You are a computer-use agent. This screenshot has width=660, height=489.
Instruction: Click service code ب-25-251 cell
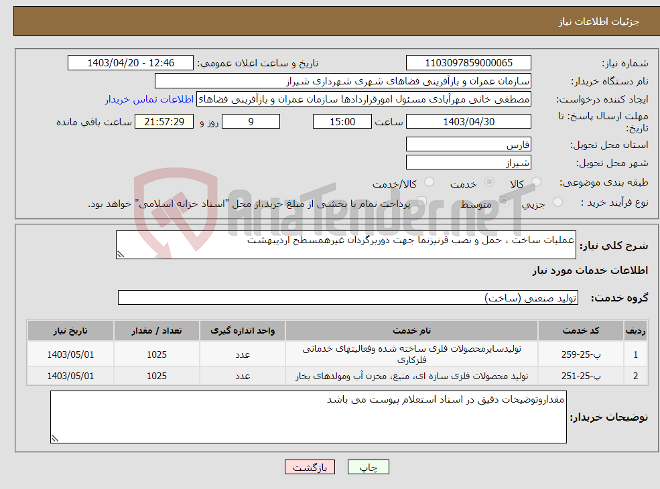[580, 376]
